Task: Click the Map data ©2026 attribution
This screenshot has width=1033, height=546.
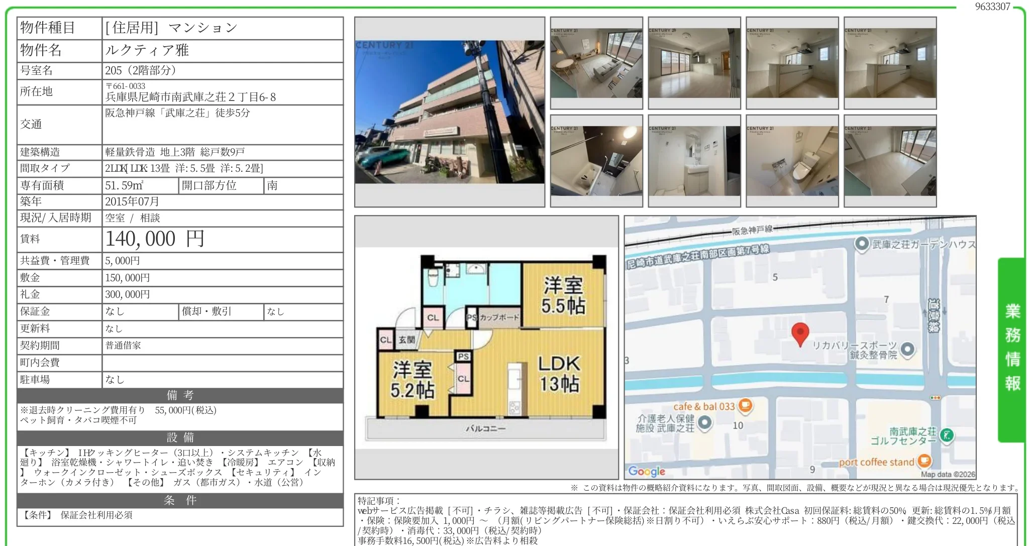Action: (x=948, y=474)
